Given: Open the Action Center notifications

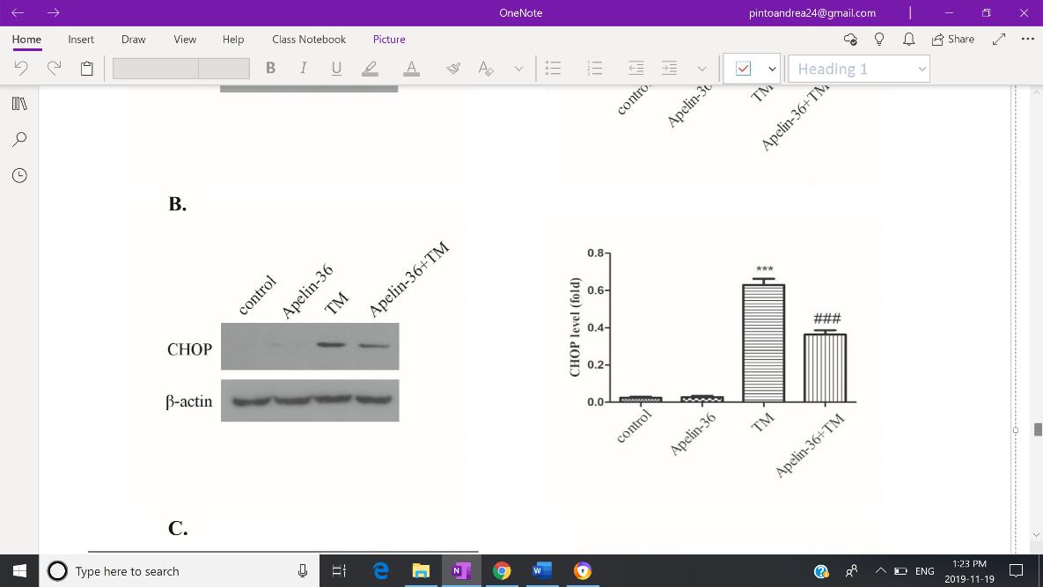Looking at the screenshot, I should point(1016,571).
